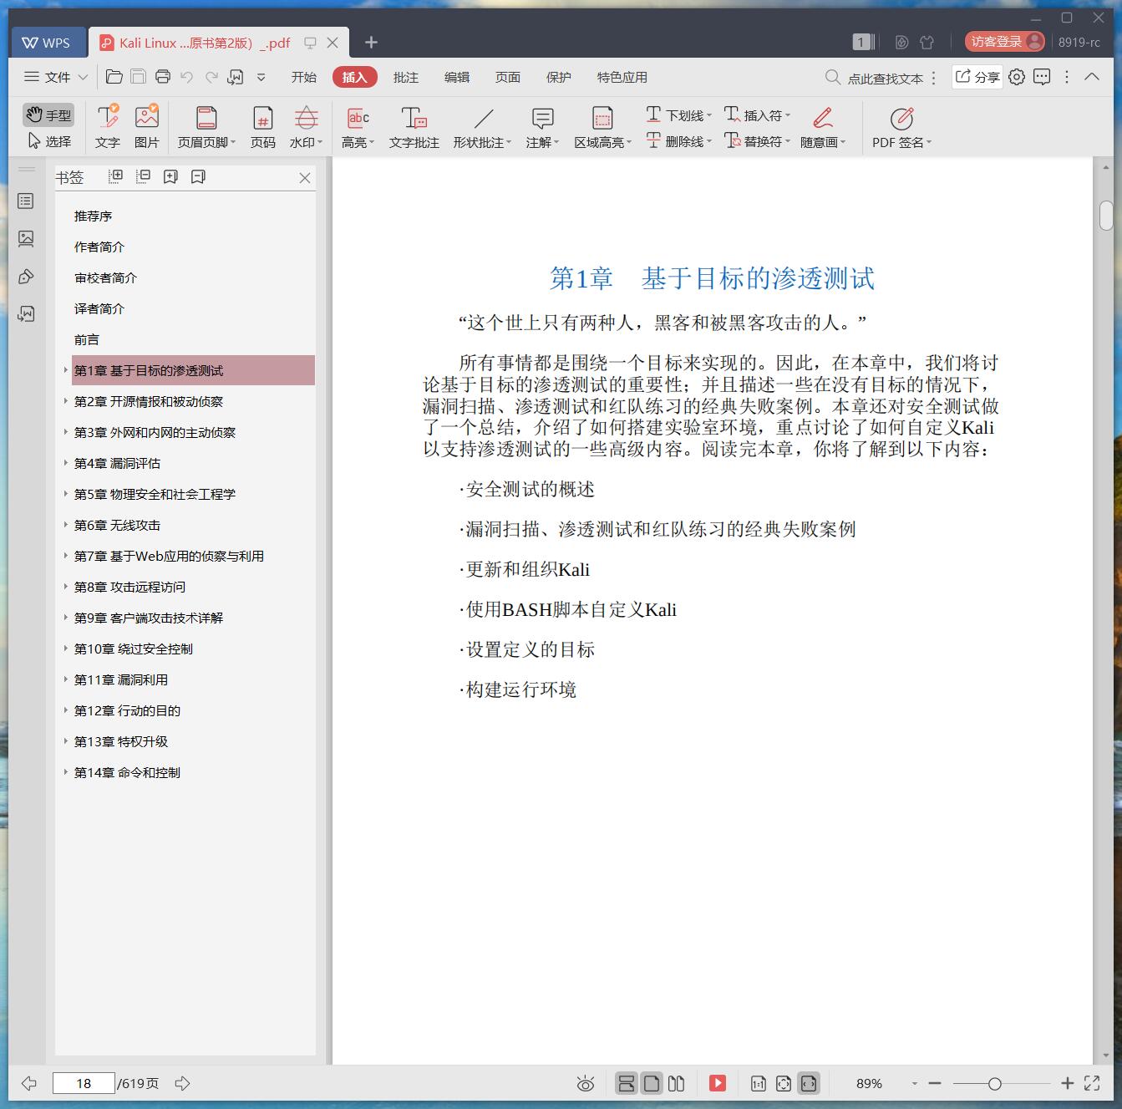Insert text with the 文字 tool

coord(108,127)
